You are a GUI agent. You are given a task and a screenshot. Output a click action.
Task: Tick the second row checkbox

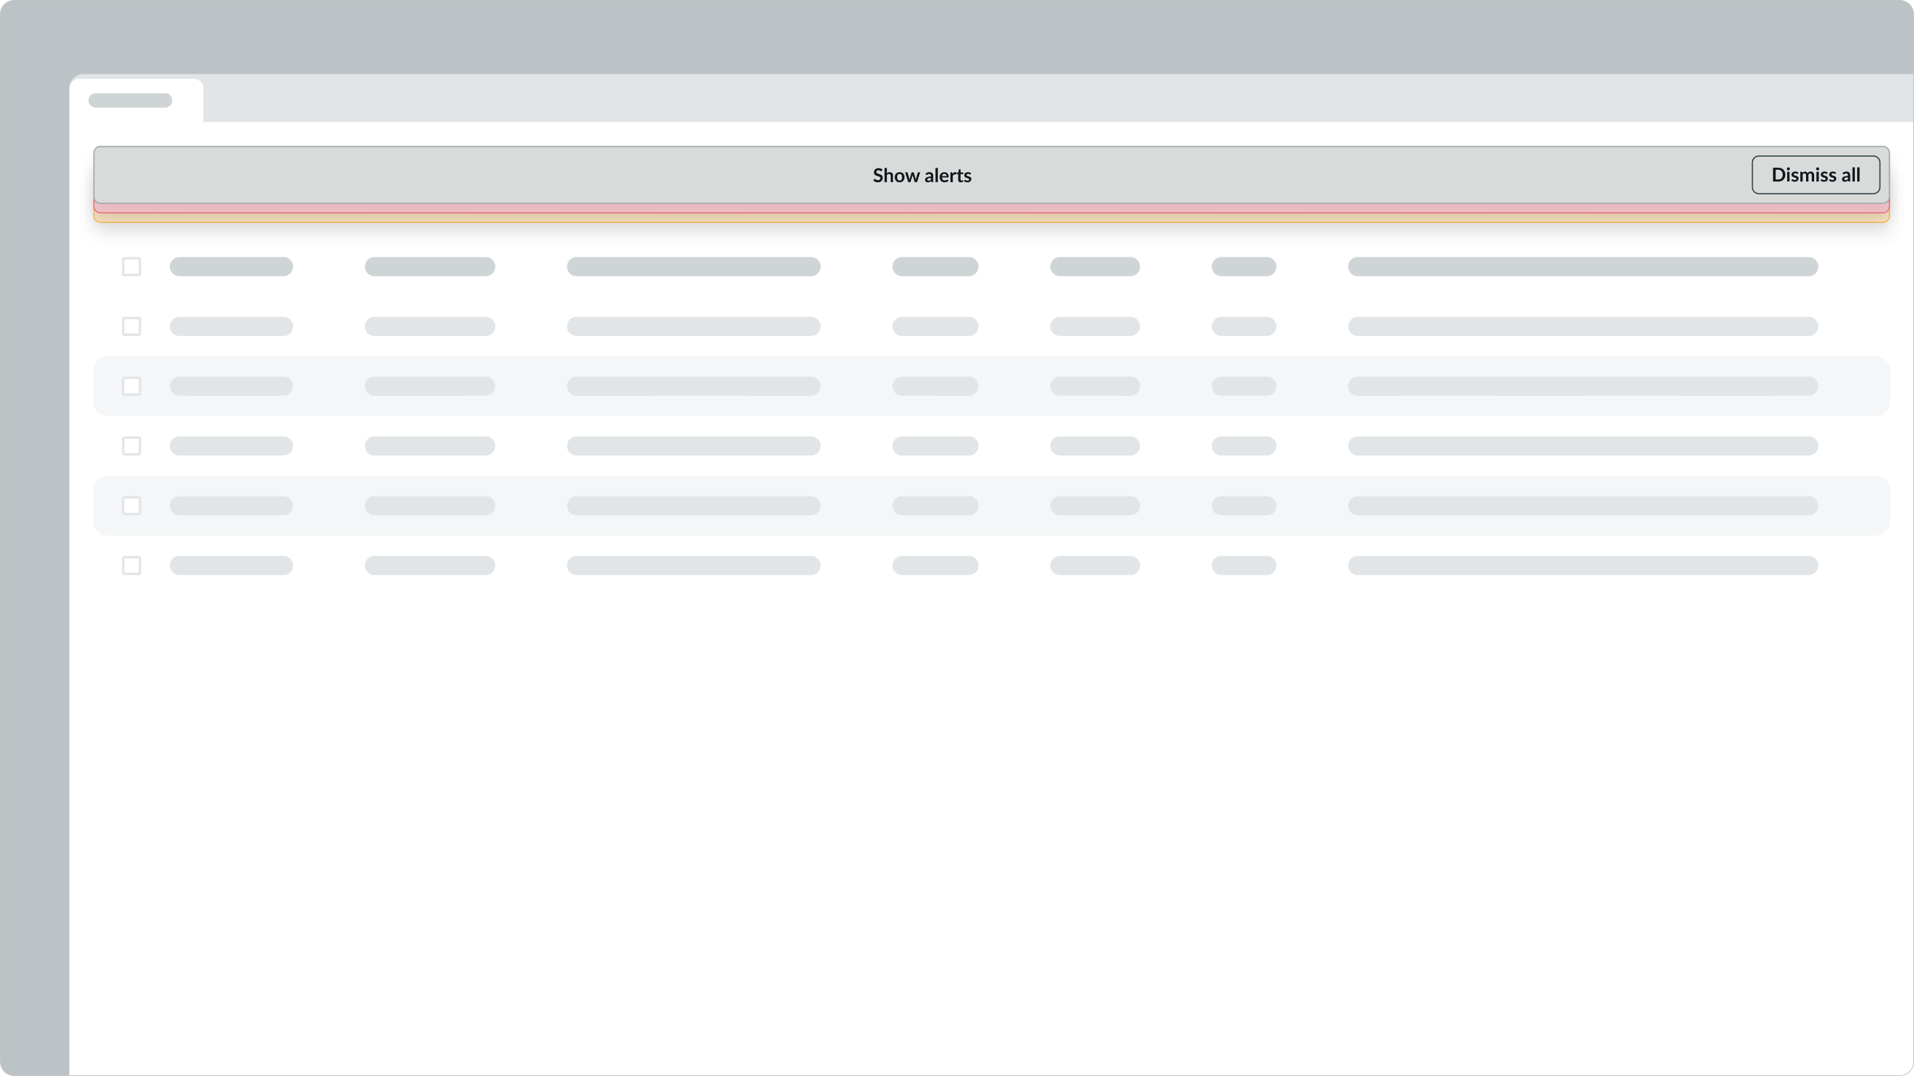tap(131, 327)
